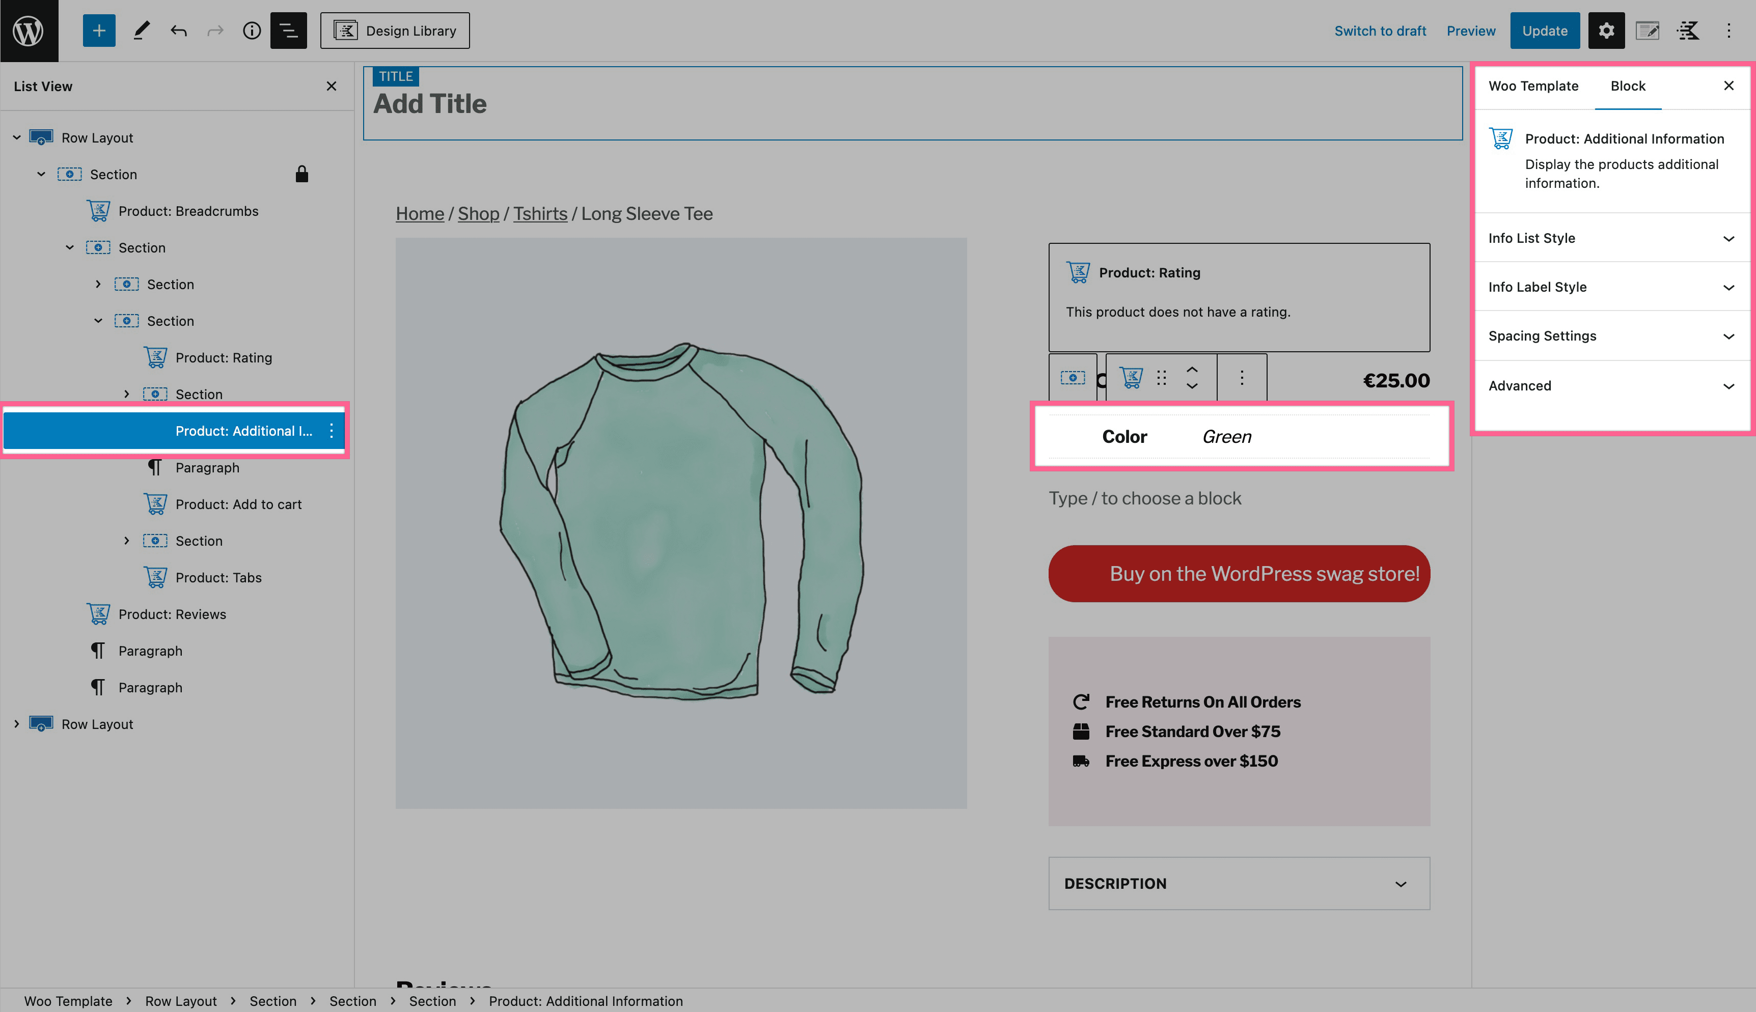Expand the Section below Product: Rating

126,394
